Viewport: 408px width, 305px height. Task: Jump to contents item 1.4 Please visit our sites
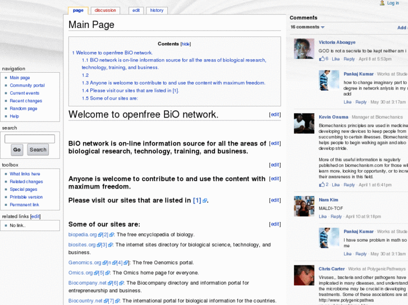coord(130,91)
